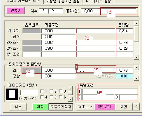Click the green 저장 save button

(40, 107)
